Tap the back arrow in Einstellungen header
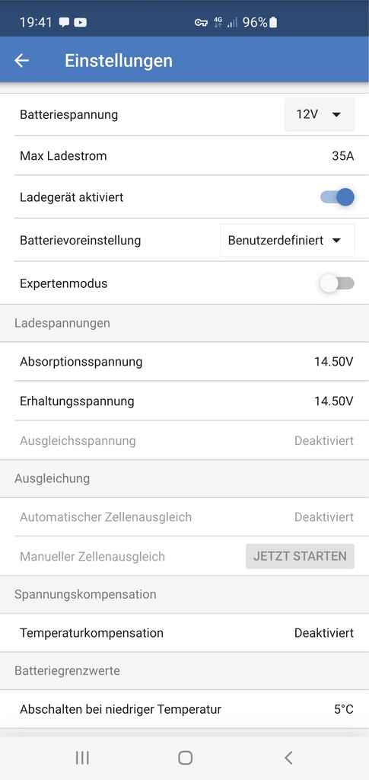369x780 pixels. click(x=22, y=61)
